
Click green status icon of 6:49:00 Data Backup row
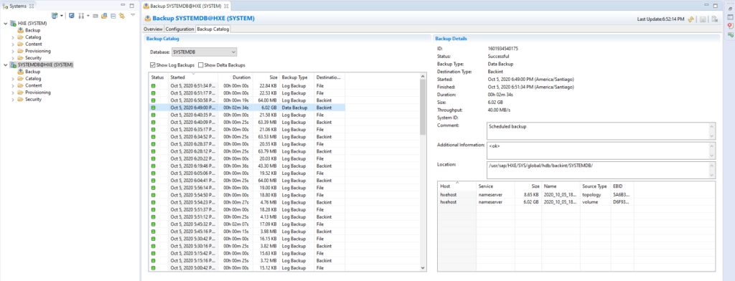[x=153, y=108]
